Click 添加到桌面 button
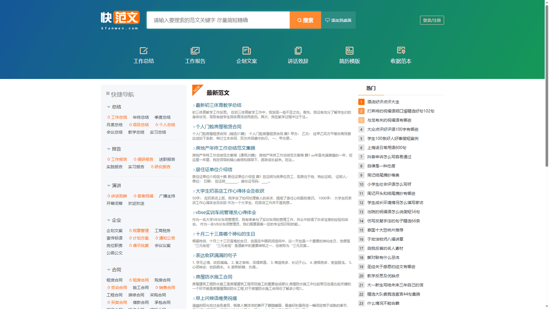 pos(339,20)
